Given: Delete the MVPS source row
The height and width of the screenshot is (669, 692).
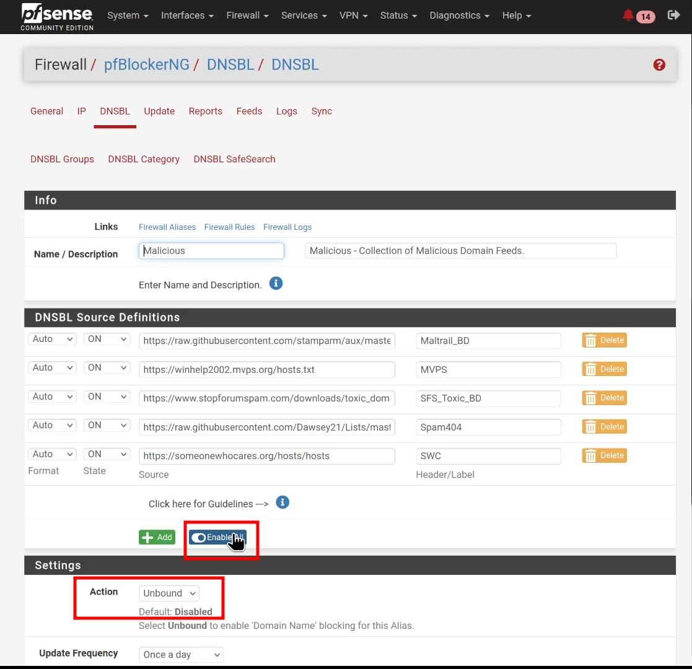Looking at the screenshot, I should [x=604, y=369].
